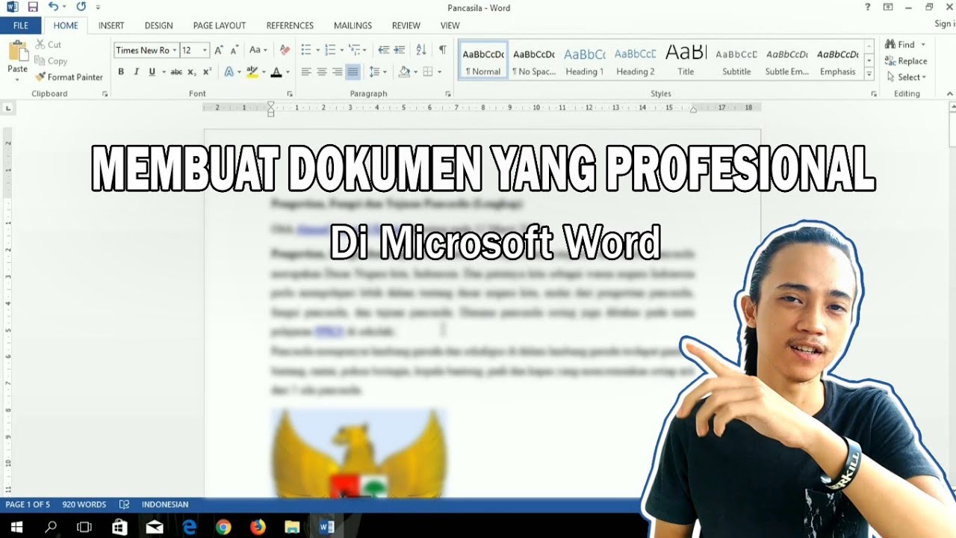Click the Copy button
956x538 pixels.
(x=51, y=61)
